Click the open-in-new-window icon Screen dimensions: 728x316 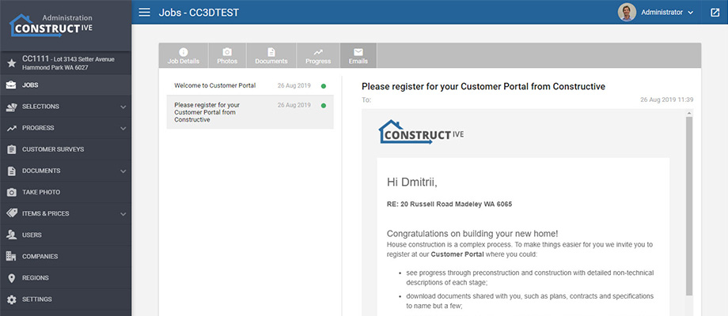pos(715,13)
